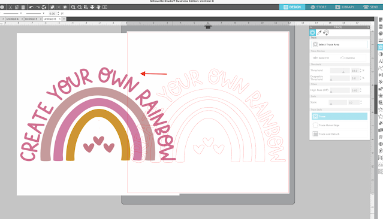Open the LIBRARY tab

point(345,7)
